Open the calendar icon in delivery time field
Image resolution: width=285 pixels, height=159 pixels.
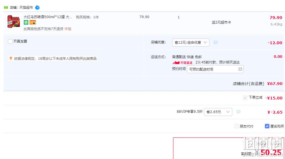[x=240, y=69]
